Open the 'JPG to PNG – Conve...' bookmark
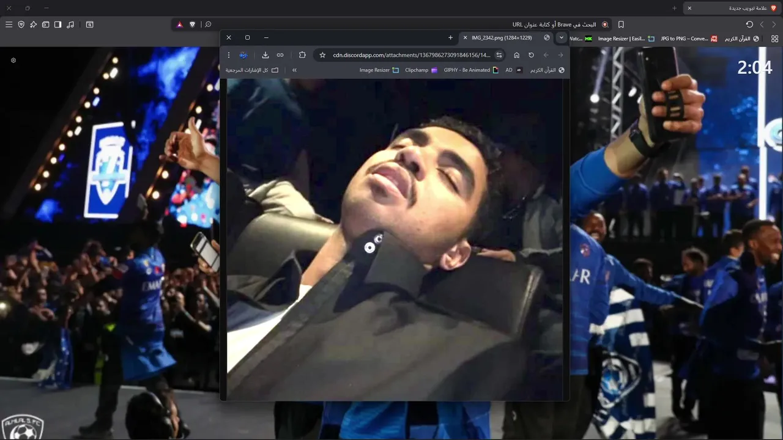This screenshot has height=440, width=783. (x=689, y=38)
